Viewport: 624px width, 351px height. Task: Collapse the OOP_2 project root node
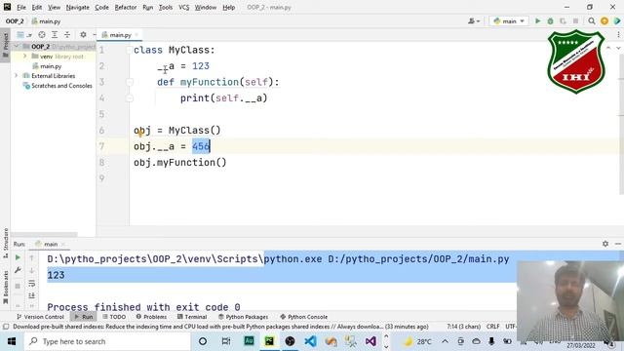tap(17, 47)
